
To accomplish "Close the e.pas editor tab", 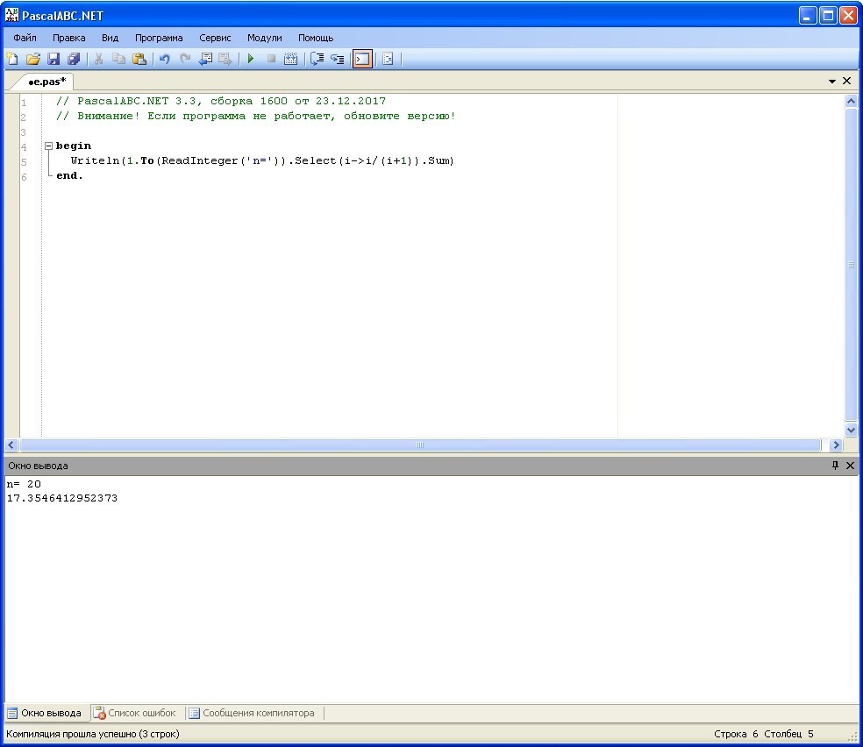I will tap(847, 81).
